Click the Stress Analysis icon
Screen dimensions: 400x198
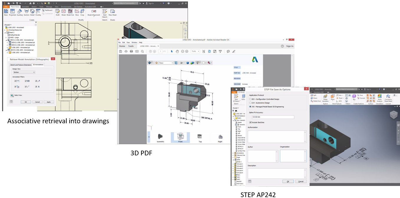click(x=379, y=97)
